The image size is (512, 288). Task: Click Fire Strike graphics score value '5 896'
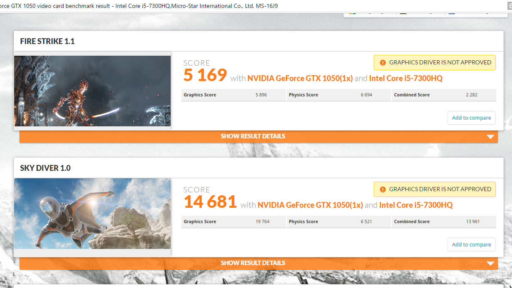pos(261,95)
